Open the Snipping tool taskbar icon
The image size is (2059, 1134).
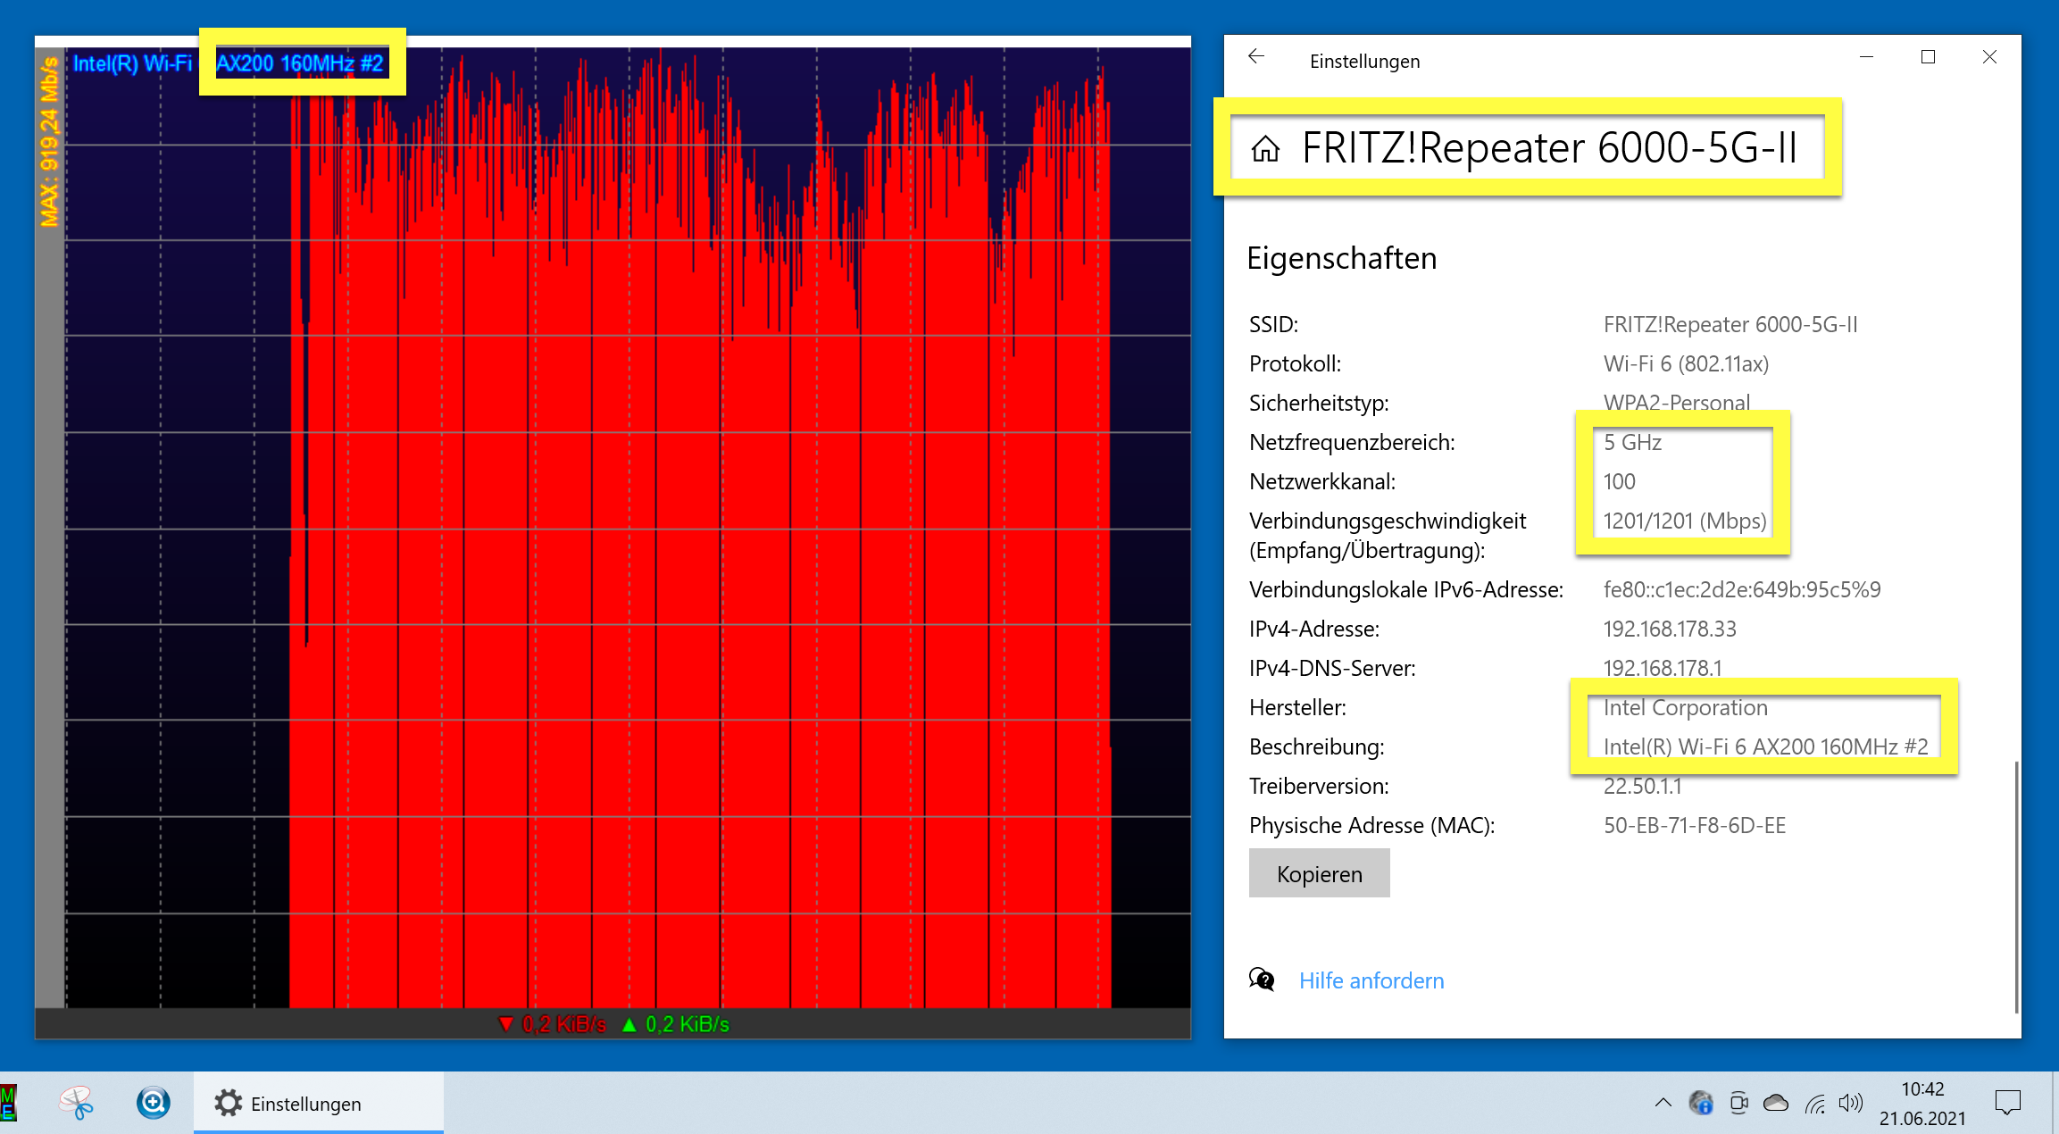point(77,1103)
